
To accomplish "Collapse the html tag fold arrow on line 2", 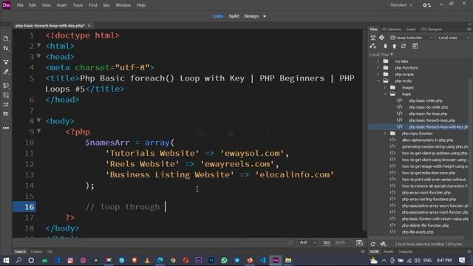I will (x=38, y=45).
